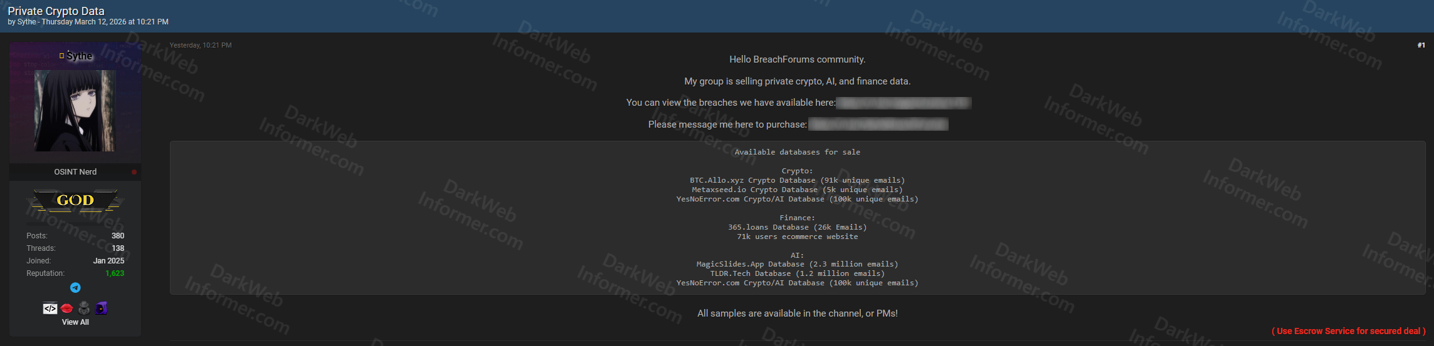Click the 'Crypto:' section label
This screenshot has width=1434, height=346.
tap(798, 171)
